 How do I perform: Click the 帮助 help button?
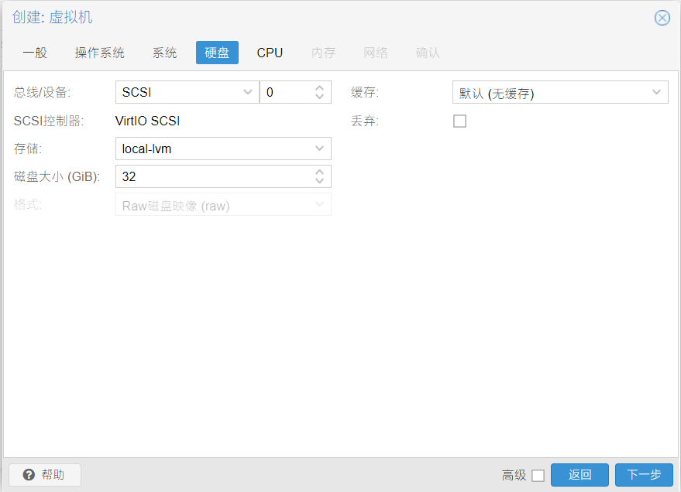[x=44, y=474]
